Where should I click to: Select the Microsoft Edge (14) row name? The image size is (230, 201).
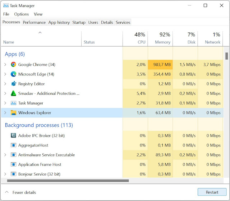click(36, 74)
